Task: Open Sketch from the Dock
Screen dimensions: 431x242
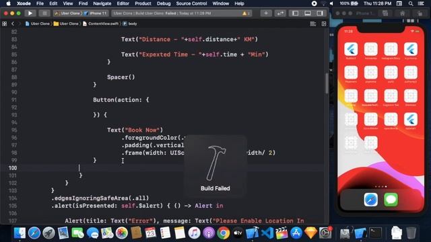Action: tap(310, 233)
